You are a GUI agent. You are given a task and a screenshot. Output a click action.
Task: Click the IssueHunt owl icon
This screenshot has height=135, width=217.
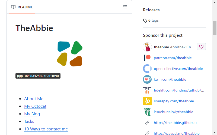147,112
